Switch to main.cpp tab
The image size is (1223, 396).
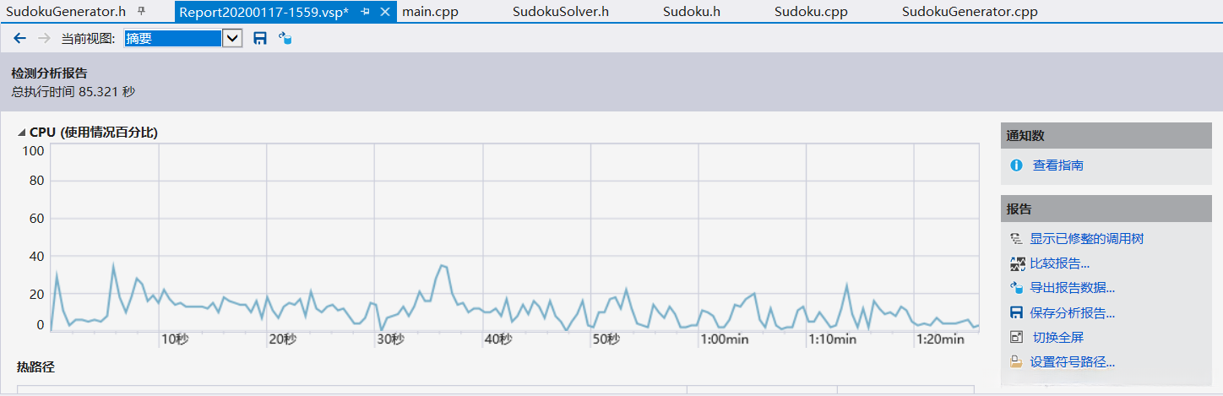[430, 12]
